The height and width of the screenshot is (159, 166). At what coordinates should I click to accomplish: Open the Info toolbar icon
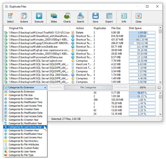coord(124,18)
